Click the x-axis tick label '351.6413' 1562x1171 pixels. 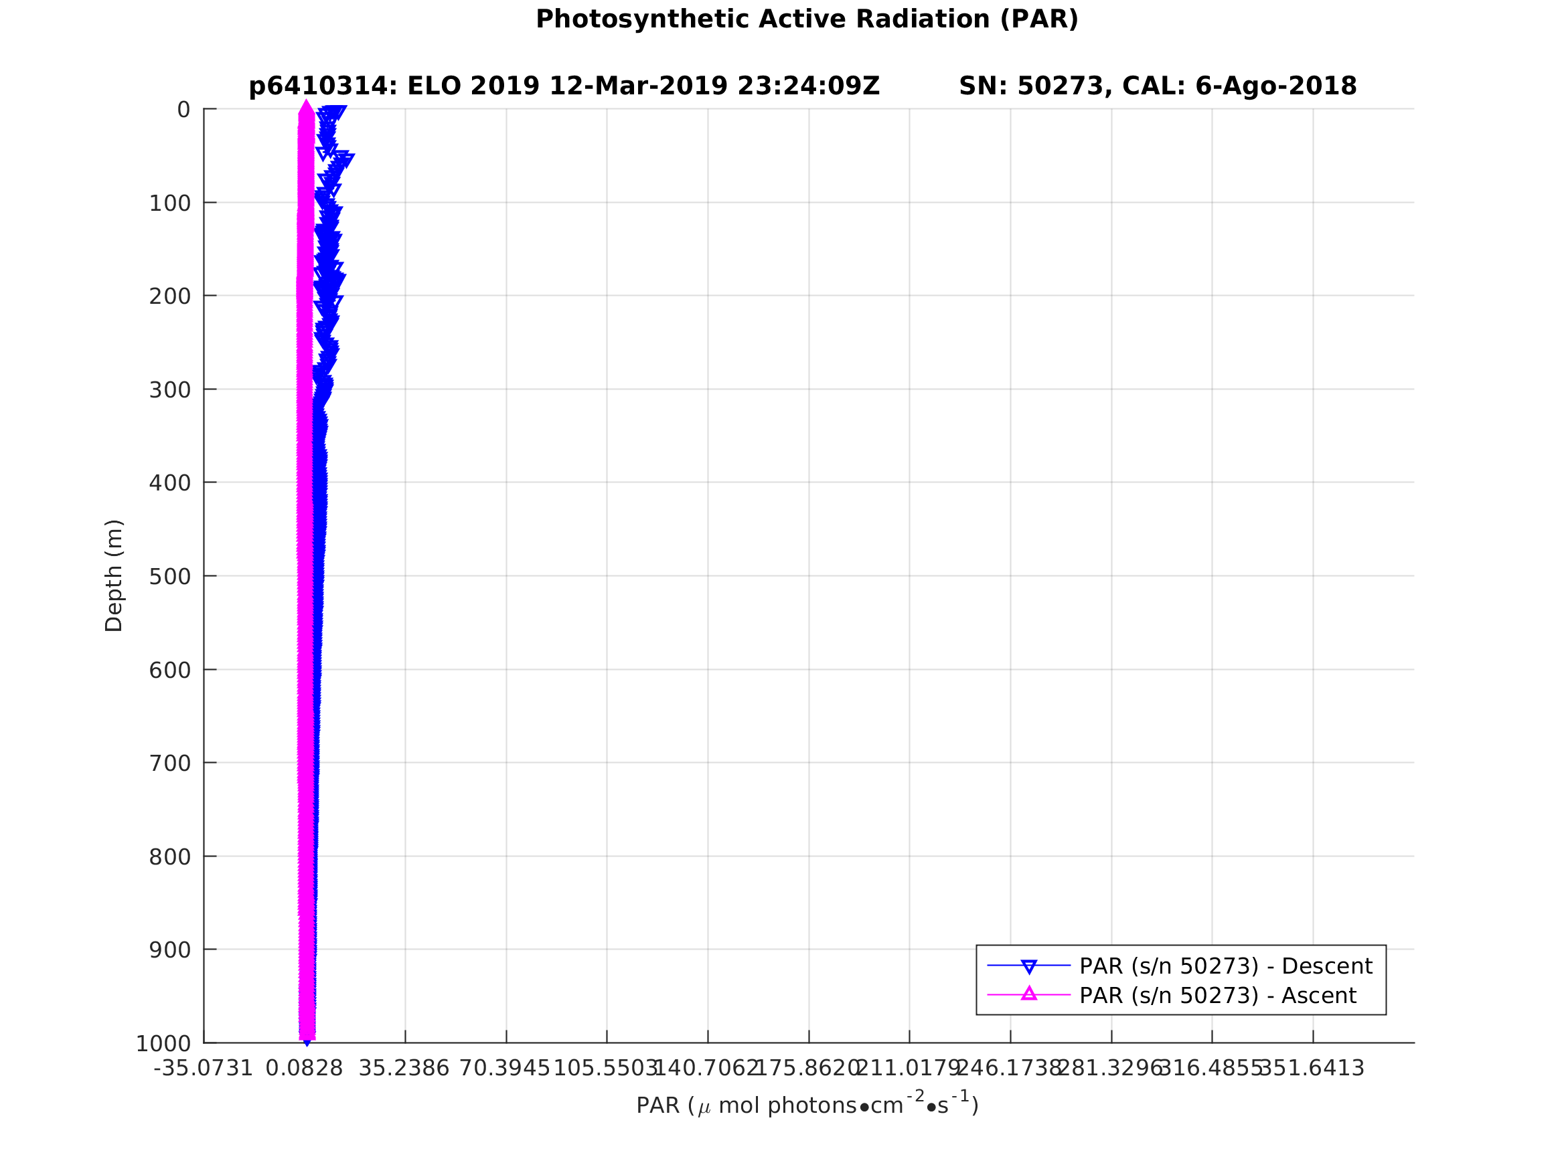pos(1313,1069)
